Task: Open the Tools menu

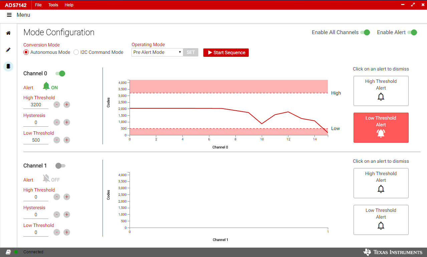Action: (x=53, y=5)
